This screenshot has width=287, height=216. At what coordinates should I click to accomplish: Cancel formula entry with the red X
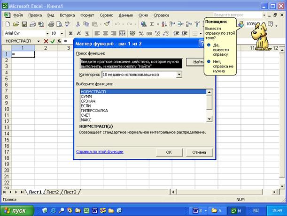(x=46, y=41)
